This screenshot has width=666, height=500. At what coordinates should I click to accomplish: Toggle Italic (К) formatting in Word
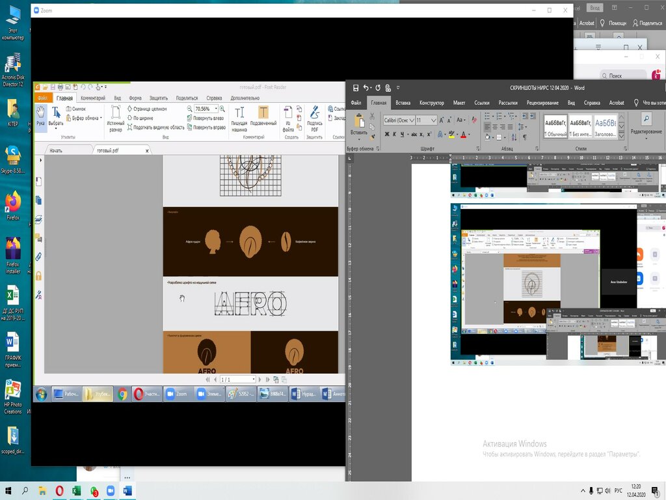pyautogui.click(x=395, y=134)
